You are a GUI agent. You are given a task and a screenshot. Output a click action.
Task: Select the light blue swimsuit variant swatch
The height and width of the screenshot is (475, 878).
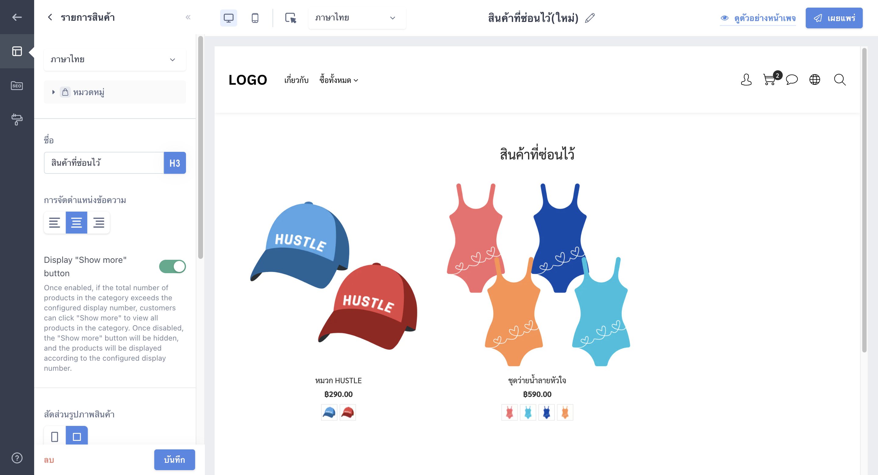[528, 412]
